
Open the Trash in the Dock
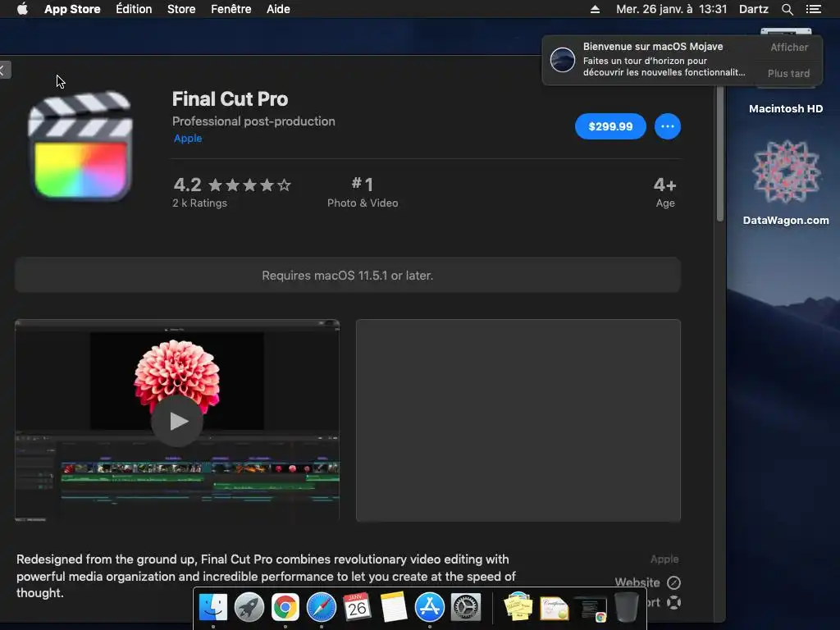626,607
